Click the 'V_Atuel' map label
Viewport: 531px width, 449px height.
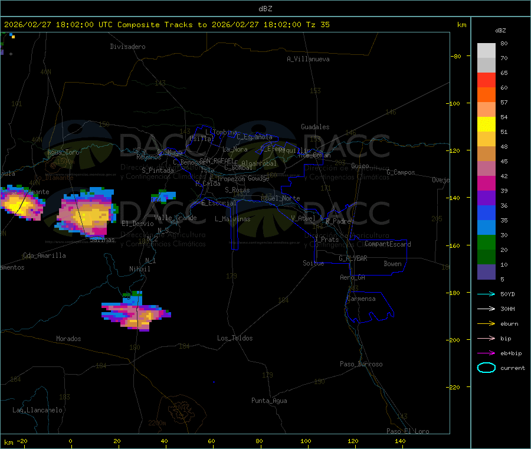pos(303,218)
